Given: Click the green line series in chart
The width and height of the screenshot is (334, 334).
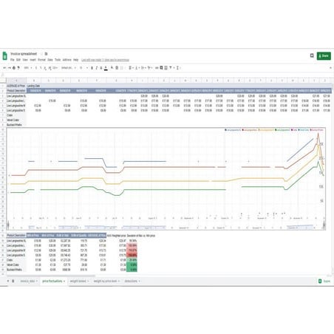Looking at the screenshot, I should [172, 190].
